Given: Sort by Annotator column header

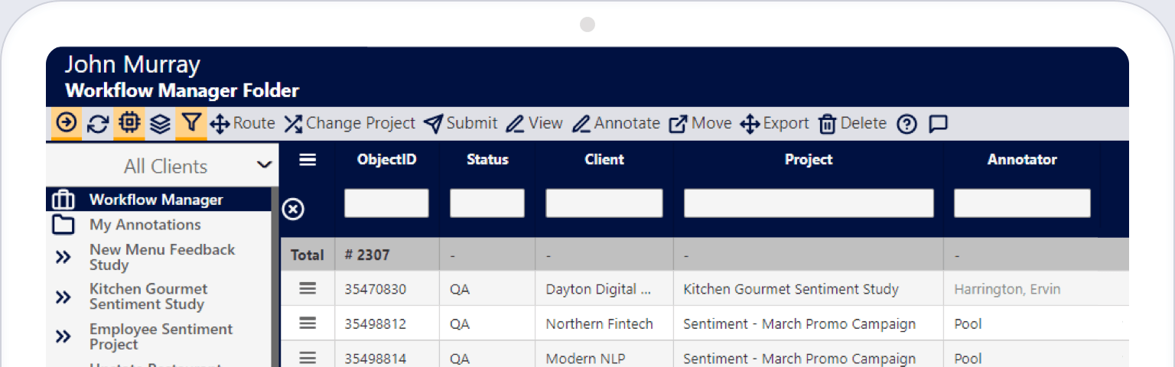Looking at the screenshot, I should [1022, 160].
